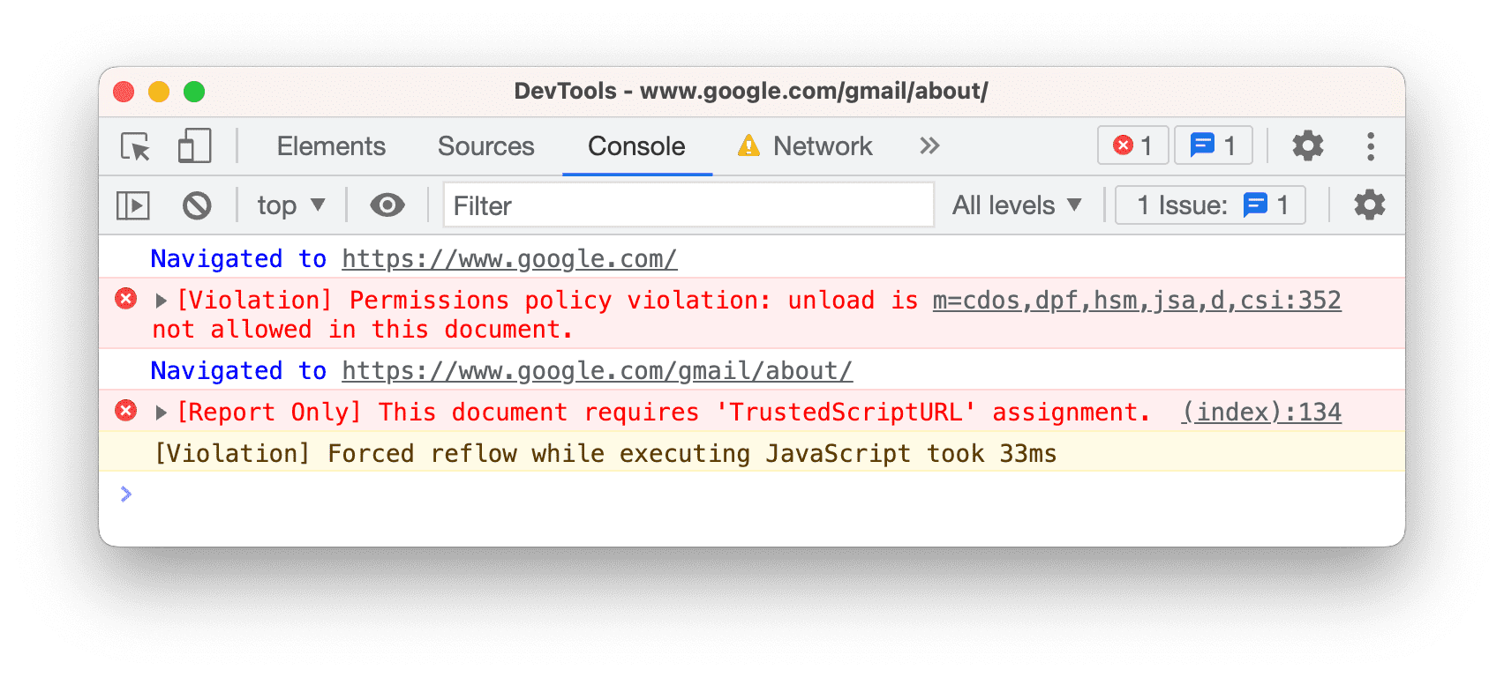The image size is (1504, 677).
Task: Select the inspect element tool
Action: (133, 146)
